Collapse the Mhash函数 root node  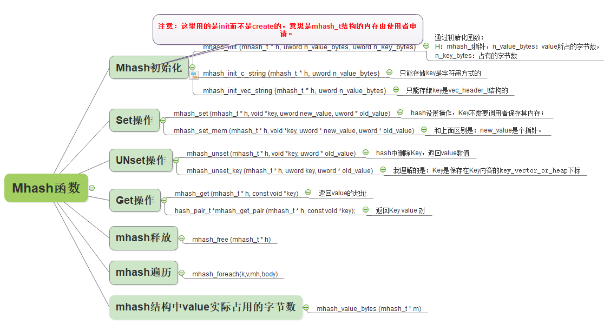click(x=91, y=188)
